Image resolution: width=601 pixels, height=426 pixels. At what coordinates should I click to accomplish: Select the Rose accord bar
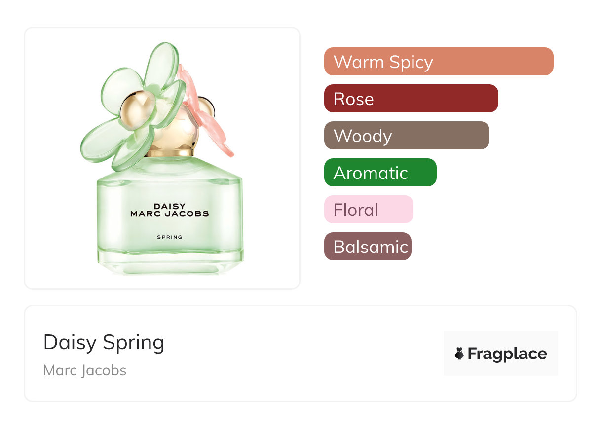click(x=411, y=99)
